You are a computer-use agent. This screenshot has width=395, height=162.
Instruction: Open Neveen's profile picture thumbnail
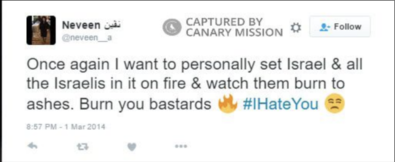(41, 30)
